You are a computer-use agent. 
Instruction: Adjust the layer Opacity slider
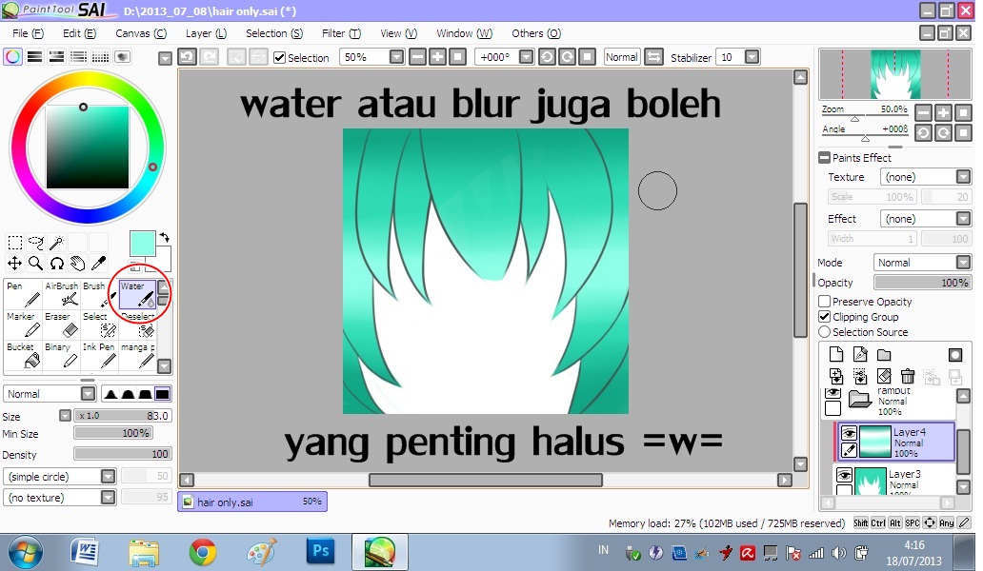(922, 283)
